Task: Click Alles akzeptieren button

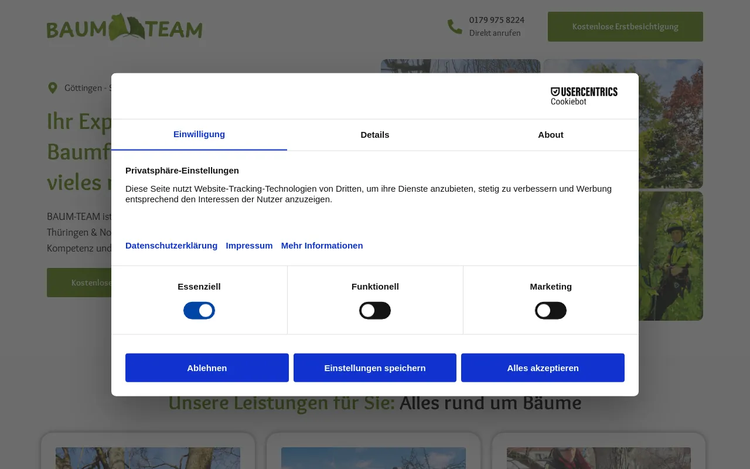Action: pyautogui.click(x=543, y=368)
